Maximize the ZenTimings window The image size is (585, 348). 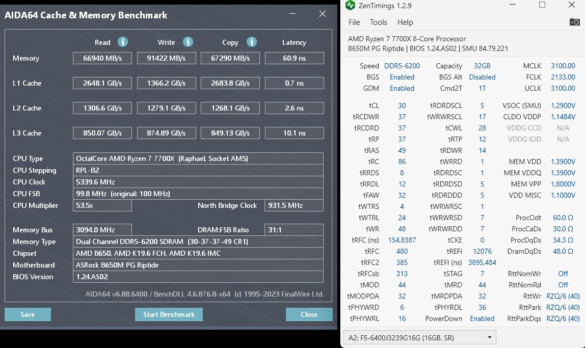[542, 5]
